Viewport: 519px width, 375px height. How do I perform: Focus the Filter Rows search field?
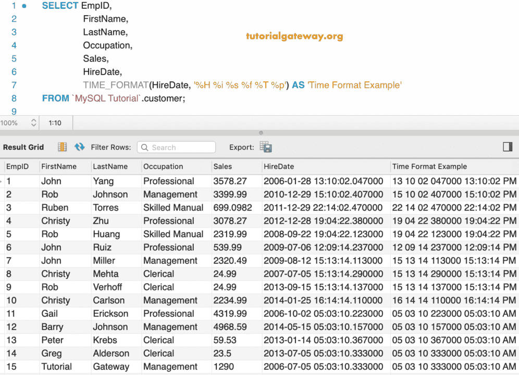(x=177, y=148)
